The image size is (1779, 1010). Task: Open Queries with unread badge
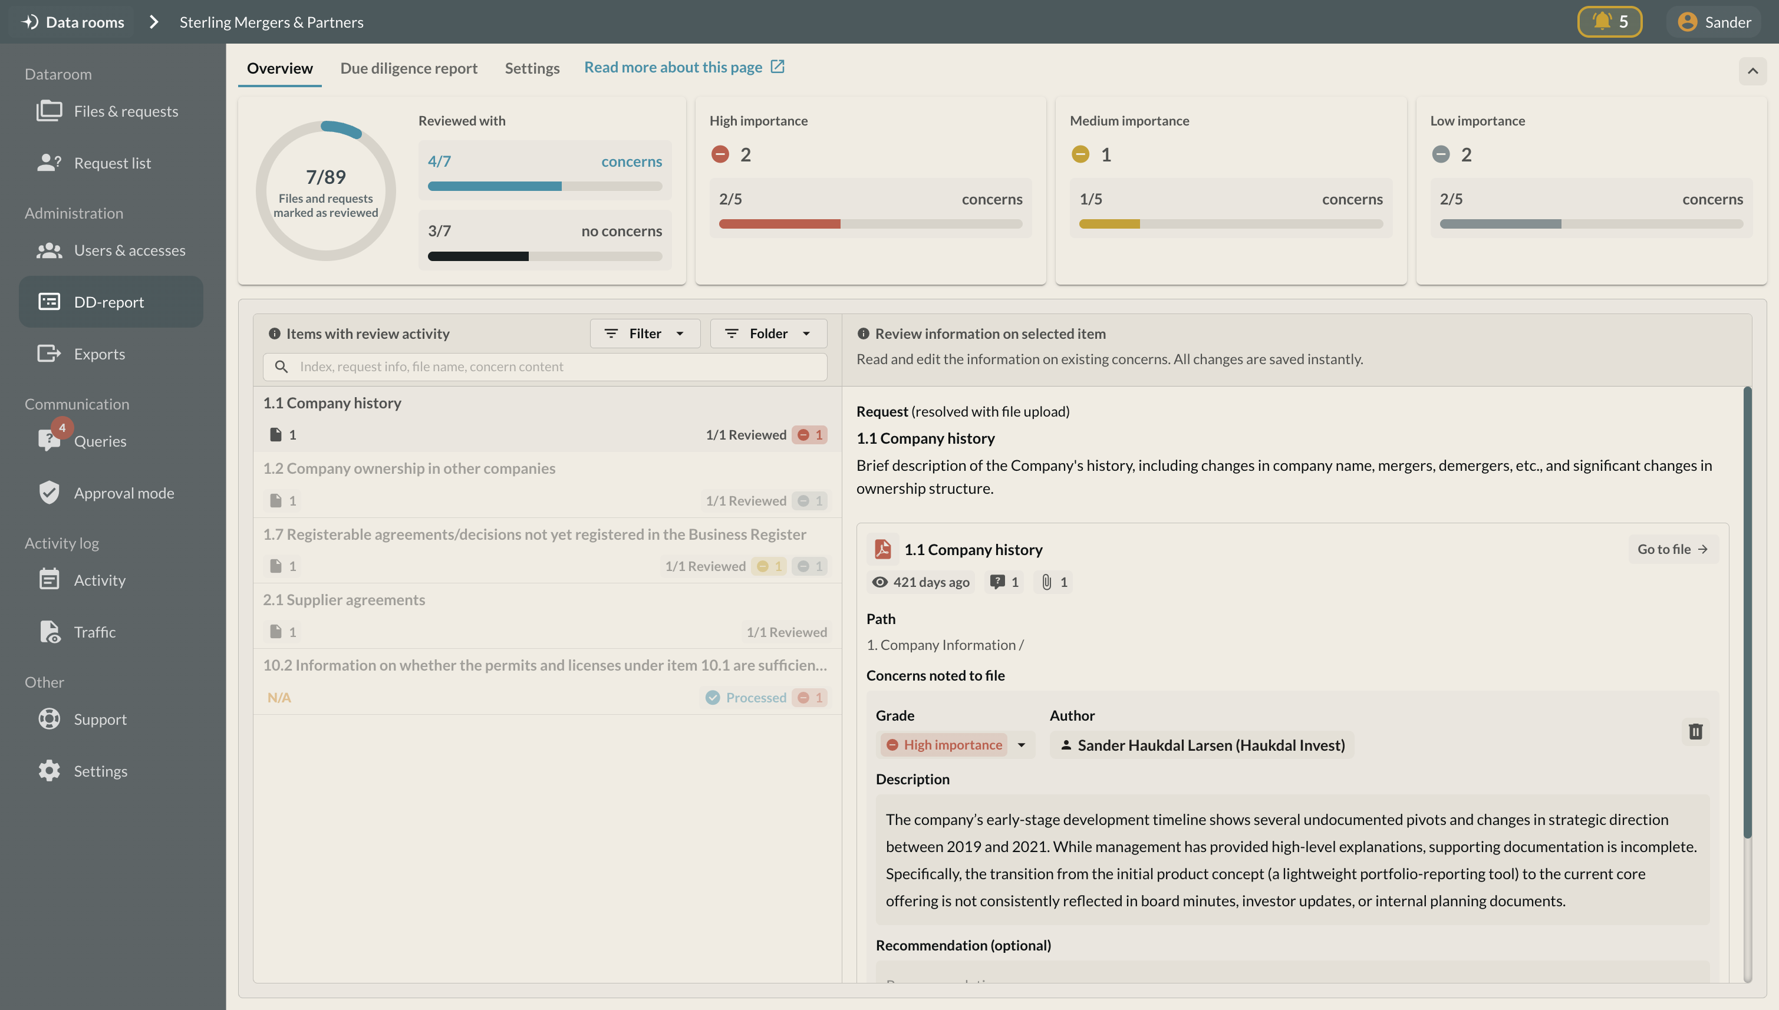100,441
